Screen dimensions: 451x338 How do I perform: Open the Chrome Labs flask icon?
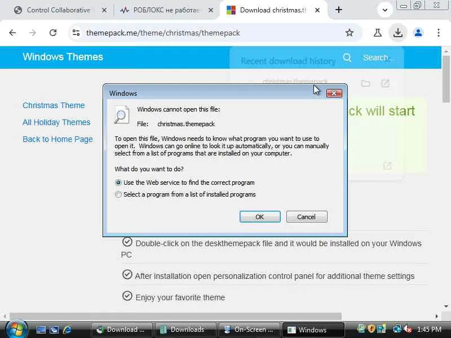(378, 33)
